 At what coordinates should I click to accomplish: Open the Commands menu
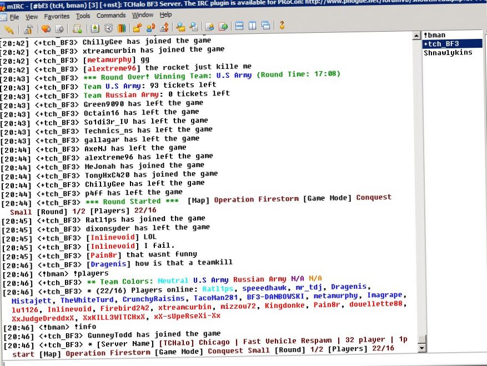click(111, 15)
